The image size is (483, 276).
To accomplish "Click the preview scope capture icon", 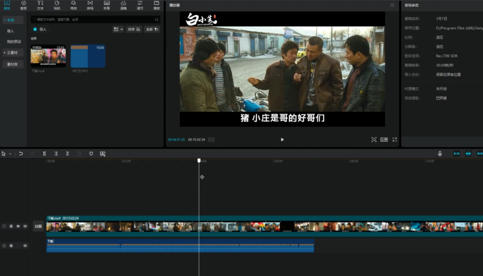I will click(373, 140).
